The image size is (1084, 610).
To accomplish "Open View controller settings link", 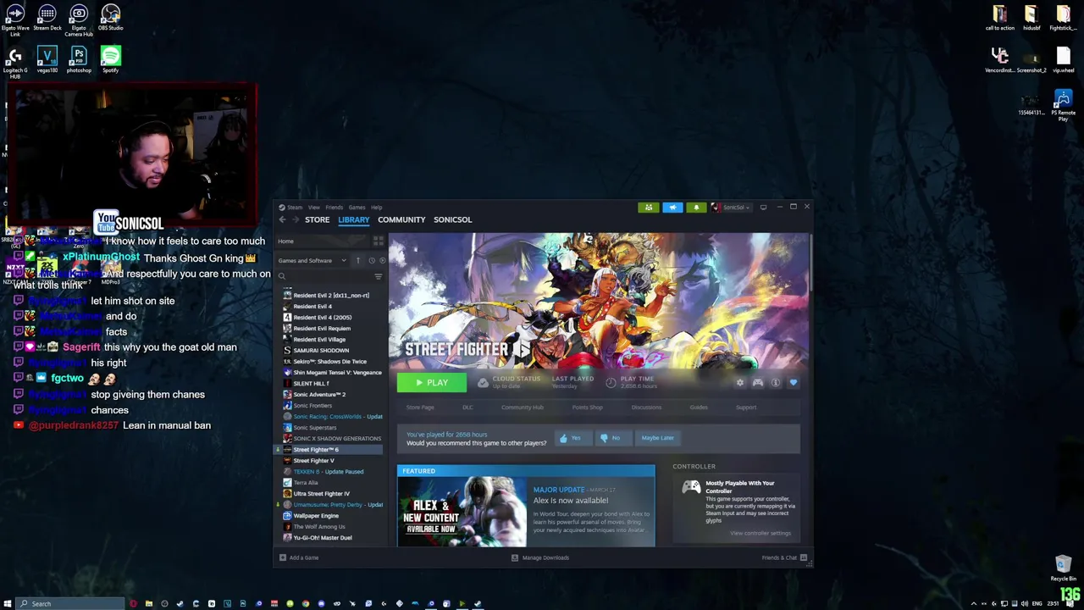I will click(760, 534).
